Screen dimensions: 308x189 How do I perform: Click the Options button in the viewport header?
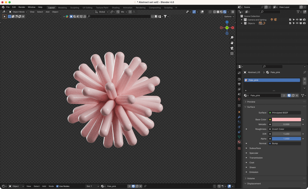coord(228,16)
